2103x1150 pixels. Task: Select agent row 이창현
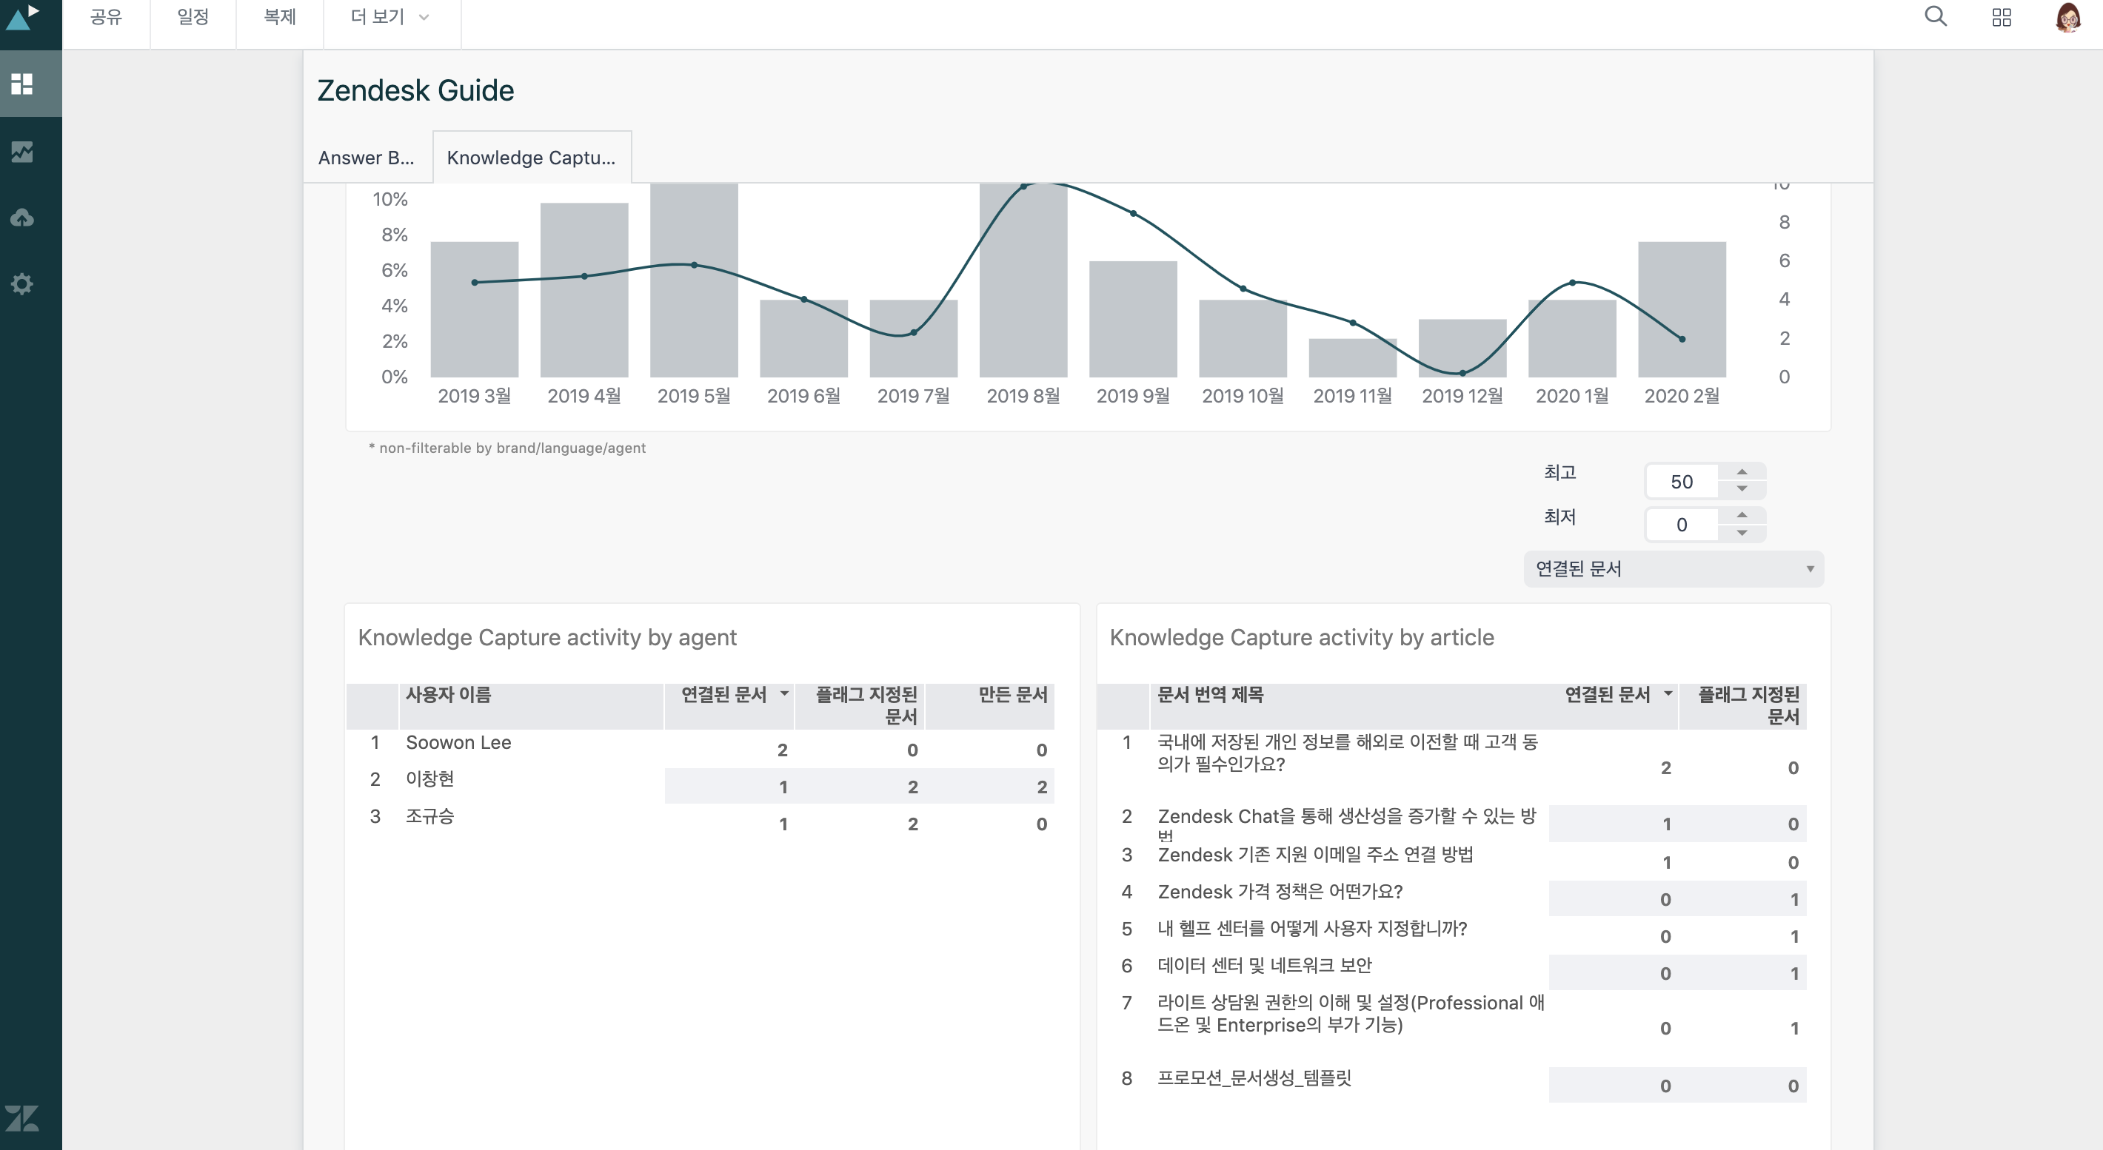[429, 779]
